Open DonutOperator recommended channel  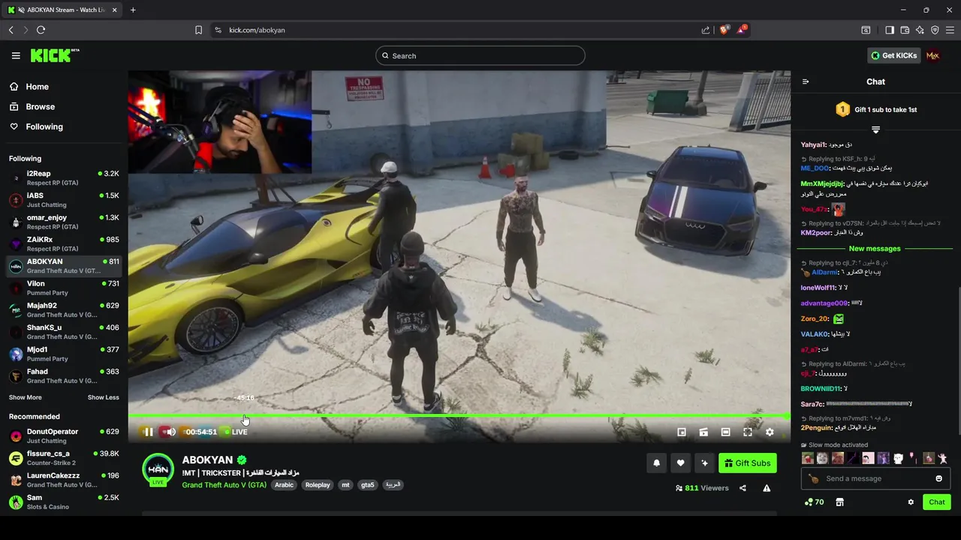(x=64, y=436)
